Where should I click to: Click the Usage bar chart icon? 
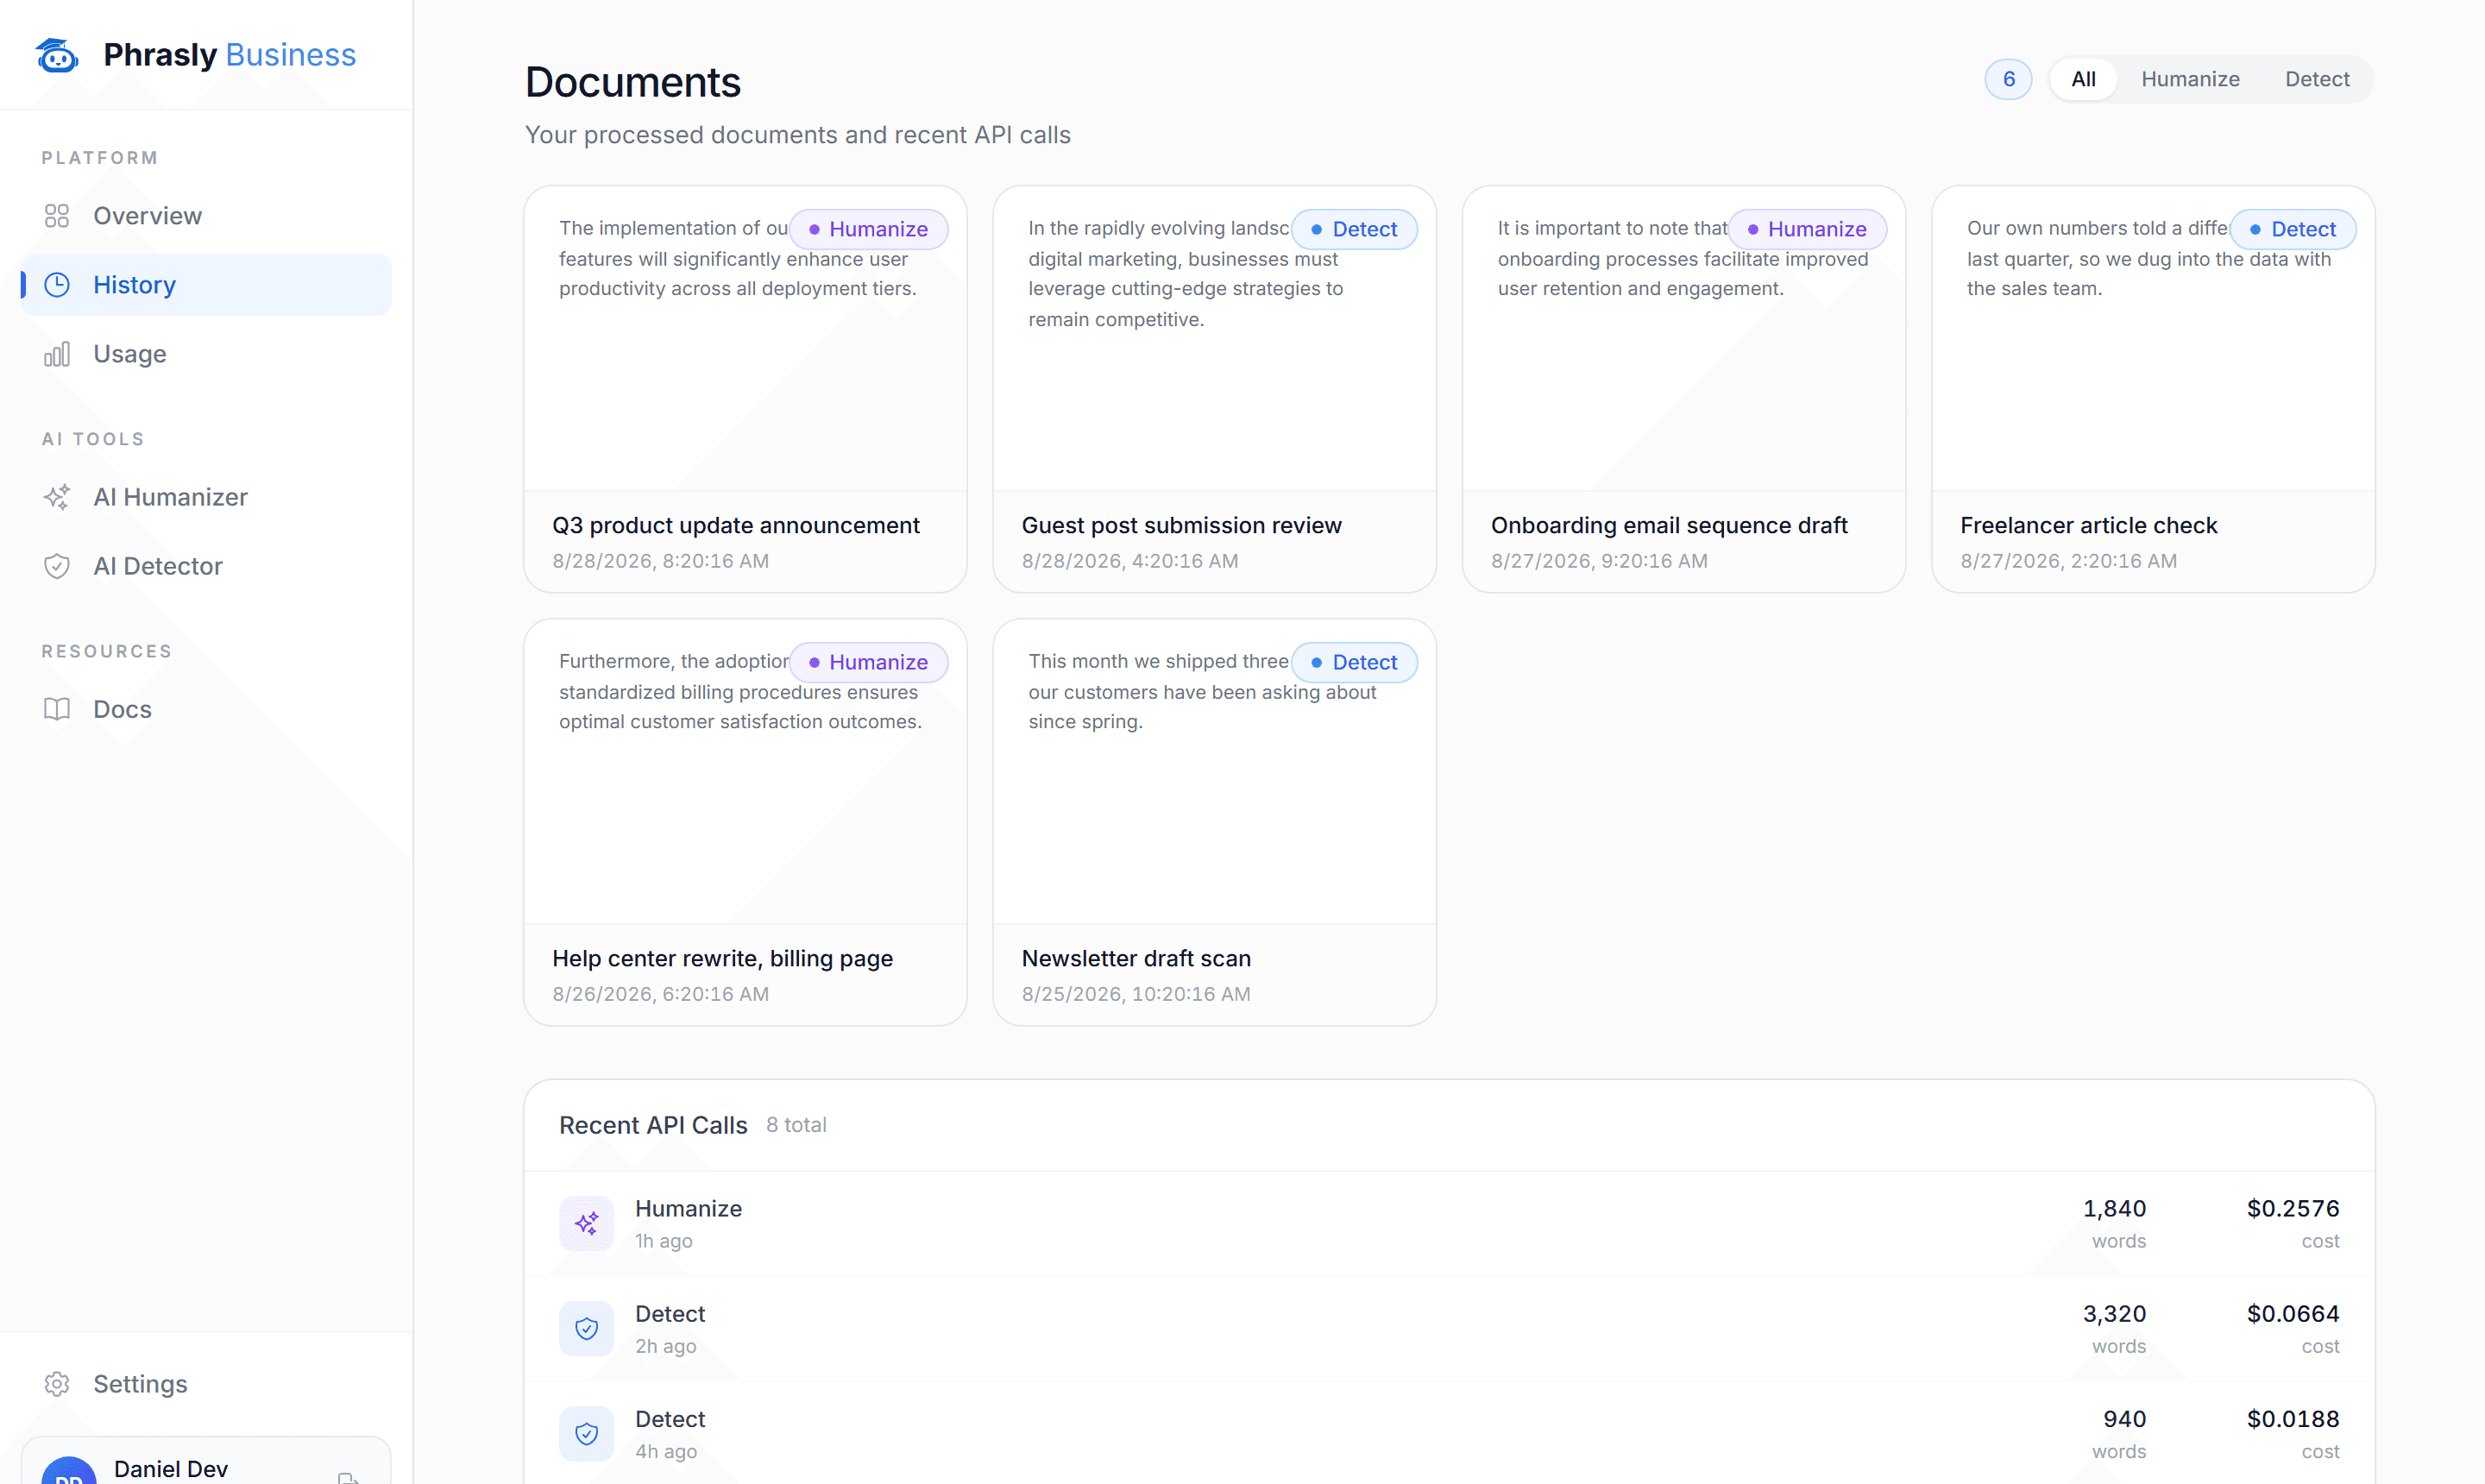[x=57, y=354]
